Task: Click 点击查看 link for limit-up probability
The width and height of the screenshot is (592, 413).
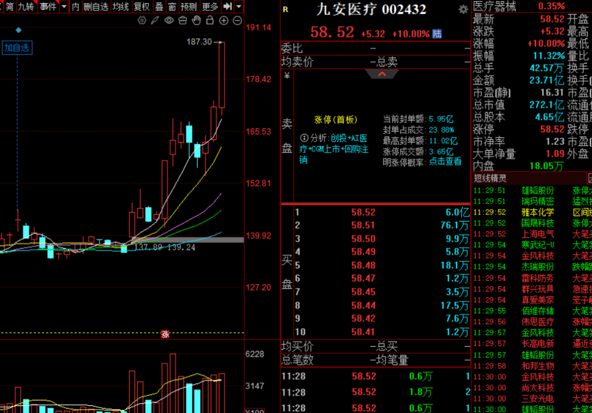Action: pos(445,162)
